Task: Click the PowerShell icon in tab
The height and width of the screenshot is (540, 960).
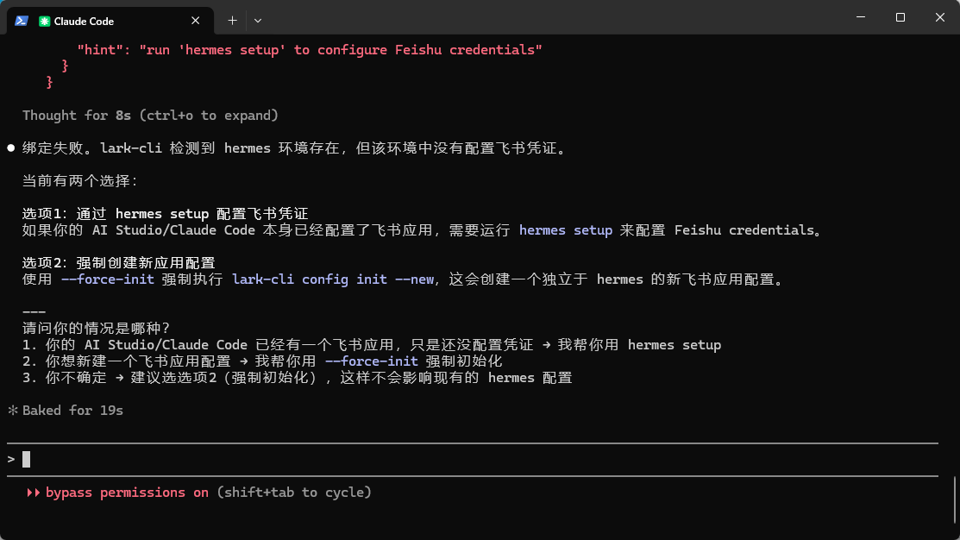Action: click(x=22, y=21)
